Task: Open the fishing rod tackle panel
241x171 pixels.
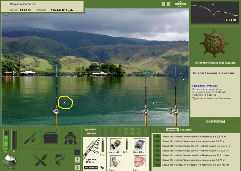Action: click(31, 138)
